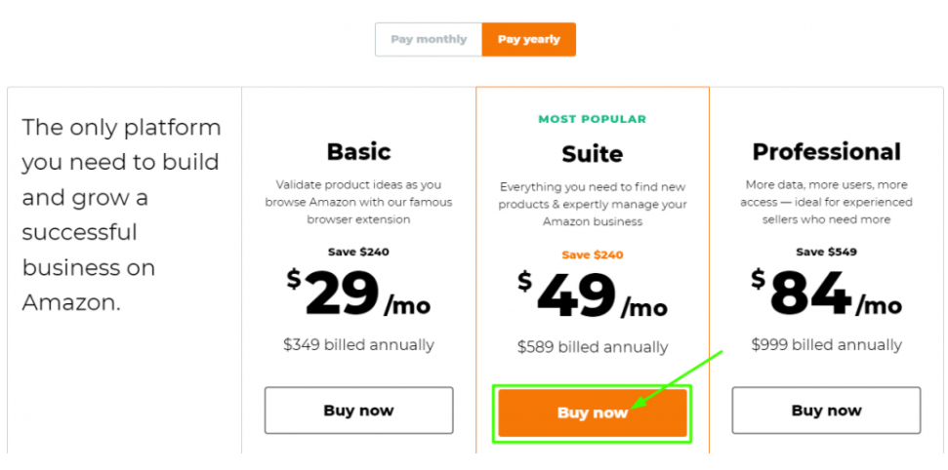Click the $349 billed annually text

(358, 345)
